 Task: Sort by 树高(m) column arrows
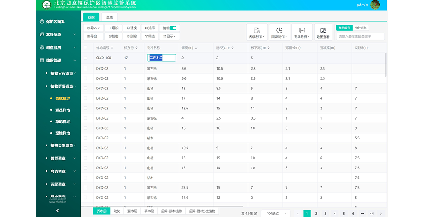(x=196, y=48)
